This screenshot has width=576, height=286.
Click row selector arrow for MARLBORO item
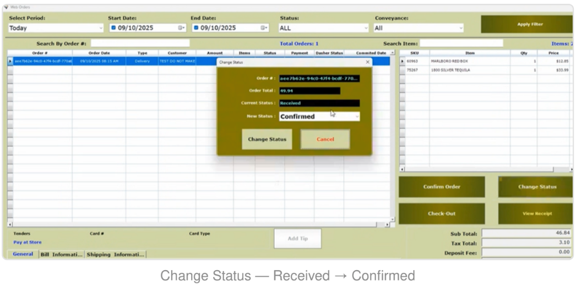[x=402, y=61]
